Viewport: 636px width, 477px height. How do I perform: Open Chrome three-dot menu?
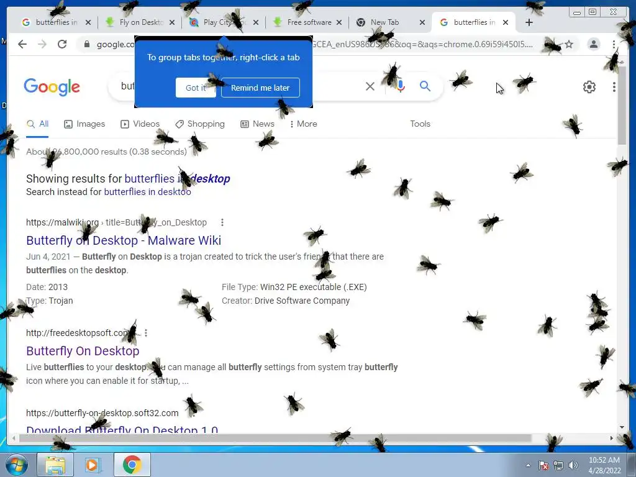614,44
